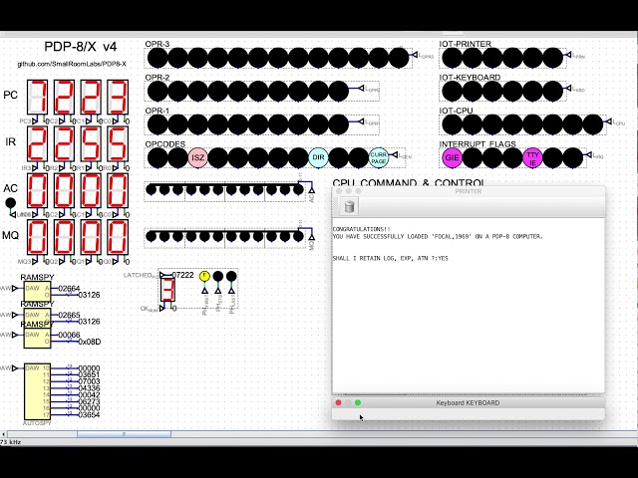Viewport: 638px width, 478px height.
Task: Click the last digit of IR display
Action: pos(116,142)
